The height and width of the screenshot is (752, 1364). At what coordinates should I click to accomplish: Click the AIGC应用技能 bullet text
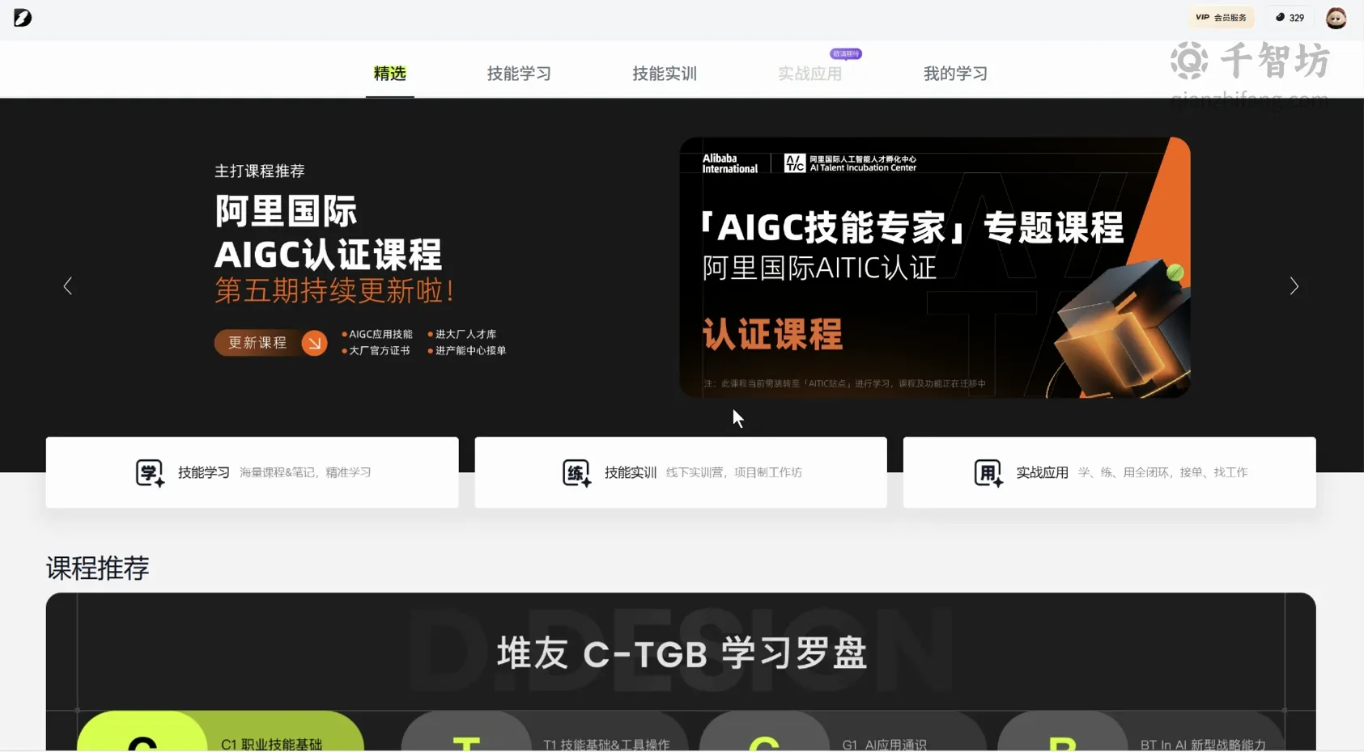coord(380,334)
